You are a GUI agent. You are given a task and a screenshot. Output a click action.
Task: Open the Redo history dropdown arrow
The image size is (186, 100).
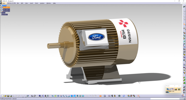pos(26,97)
